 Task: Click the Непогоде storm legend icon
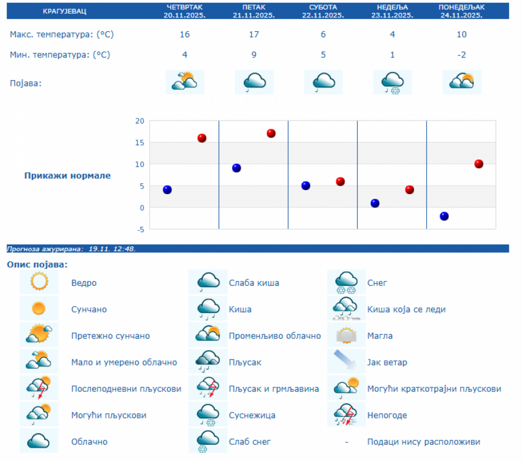[346, 415]
